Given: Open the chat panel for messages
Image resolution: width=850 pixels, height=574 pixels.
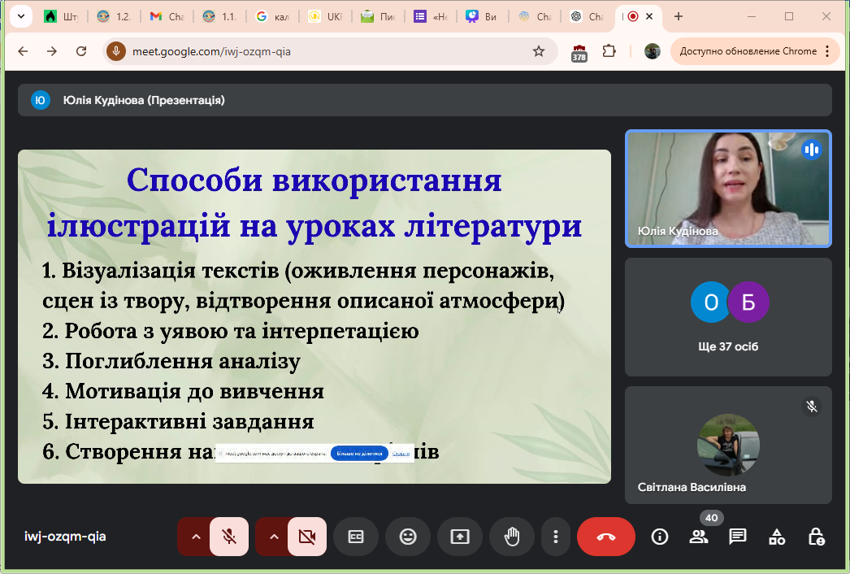Looking at the screenshot, I should pos(738,537).
